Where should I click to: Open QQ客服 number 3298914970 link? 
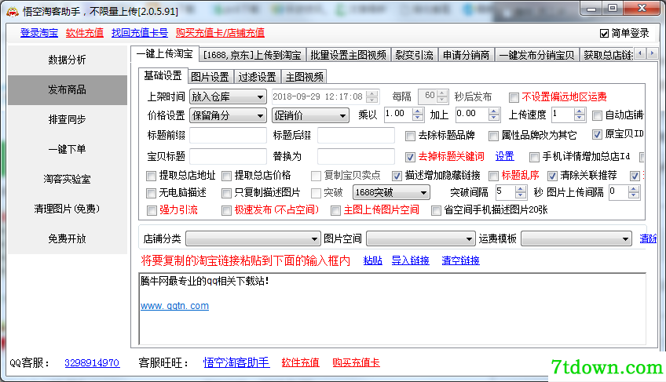[x=92, y=363]
